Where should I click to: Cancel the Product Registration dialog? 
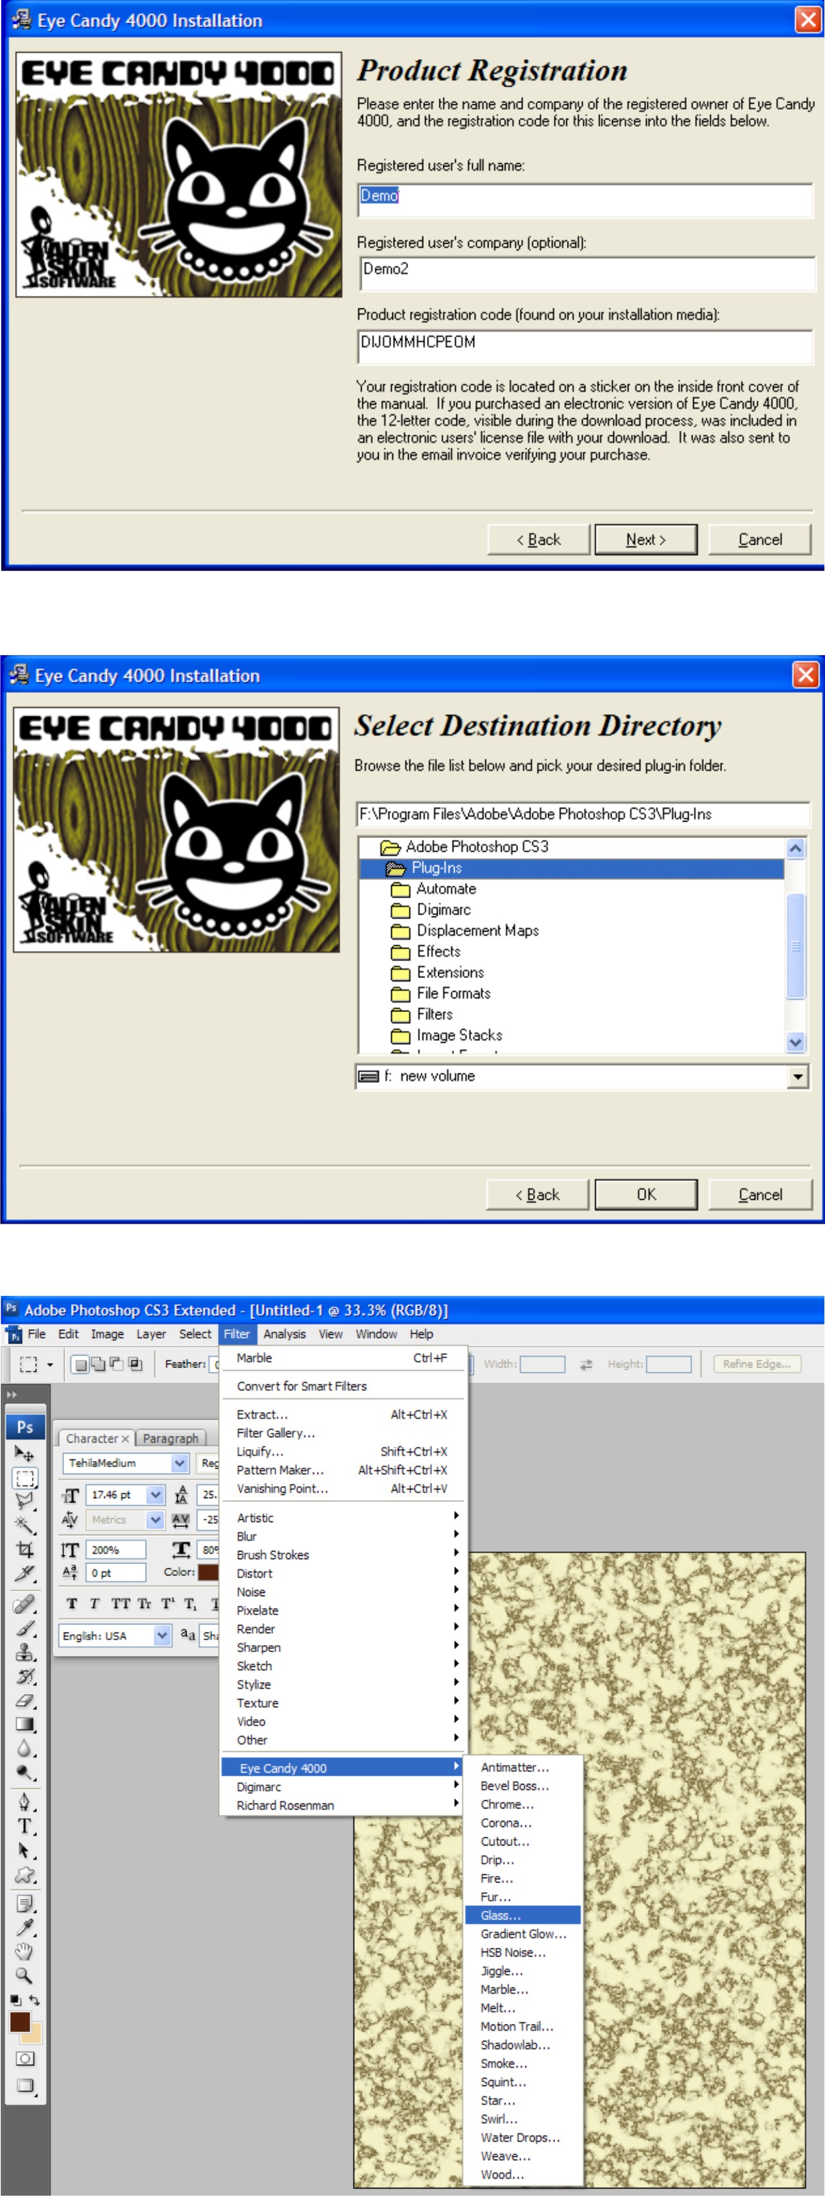(759, 540)
